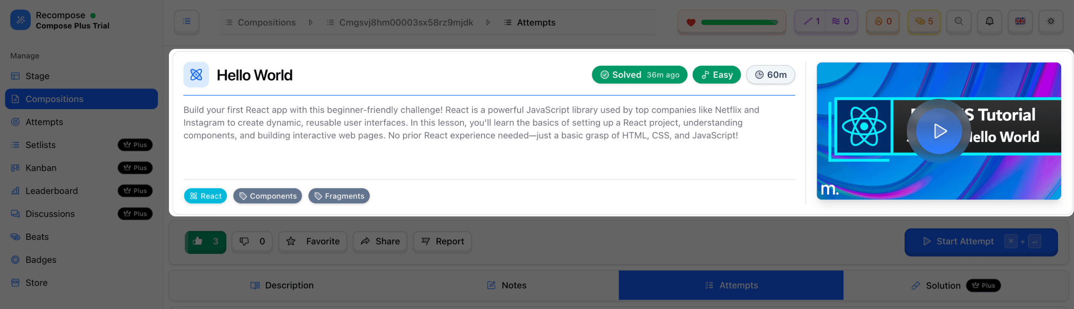Expand the Compositions breadcrumb arrow

pos(311,22)
